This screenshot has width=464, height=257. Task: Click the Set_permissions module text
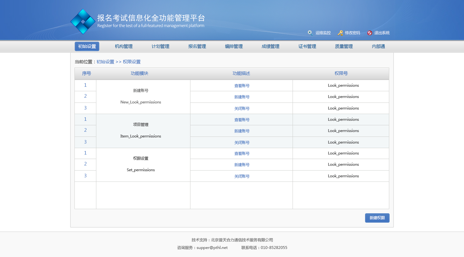pyautogui.click(x=141, y=170)
